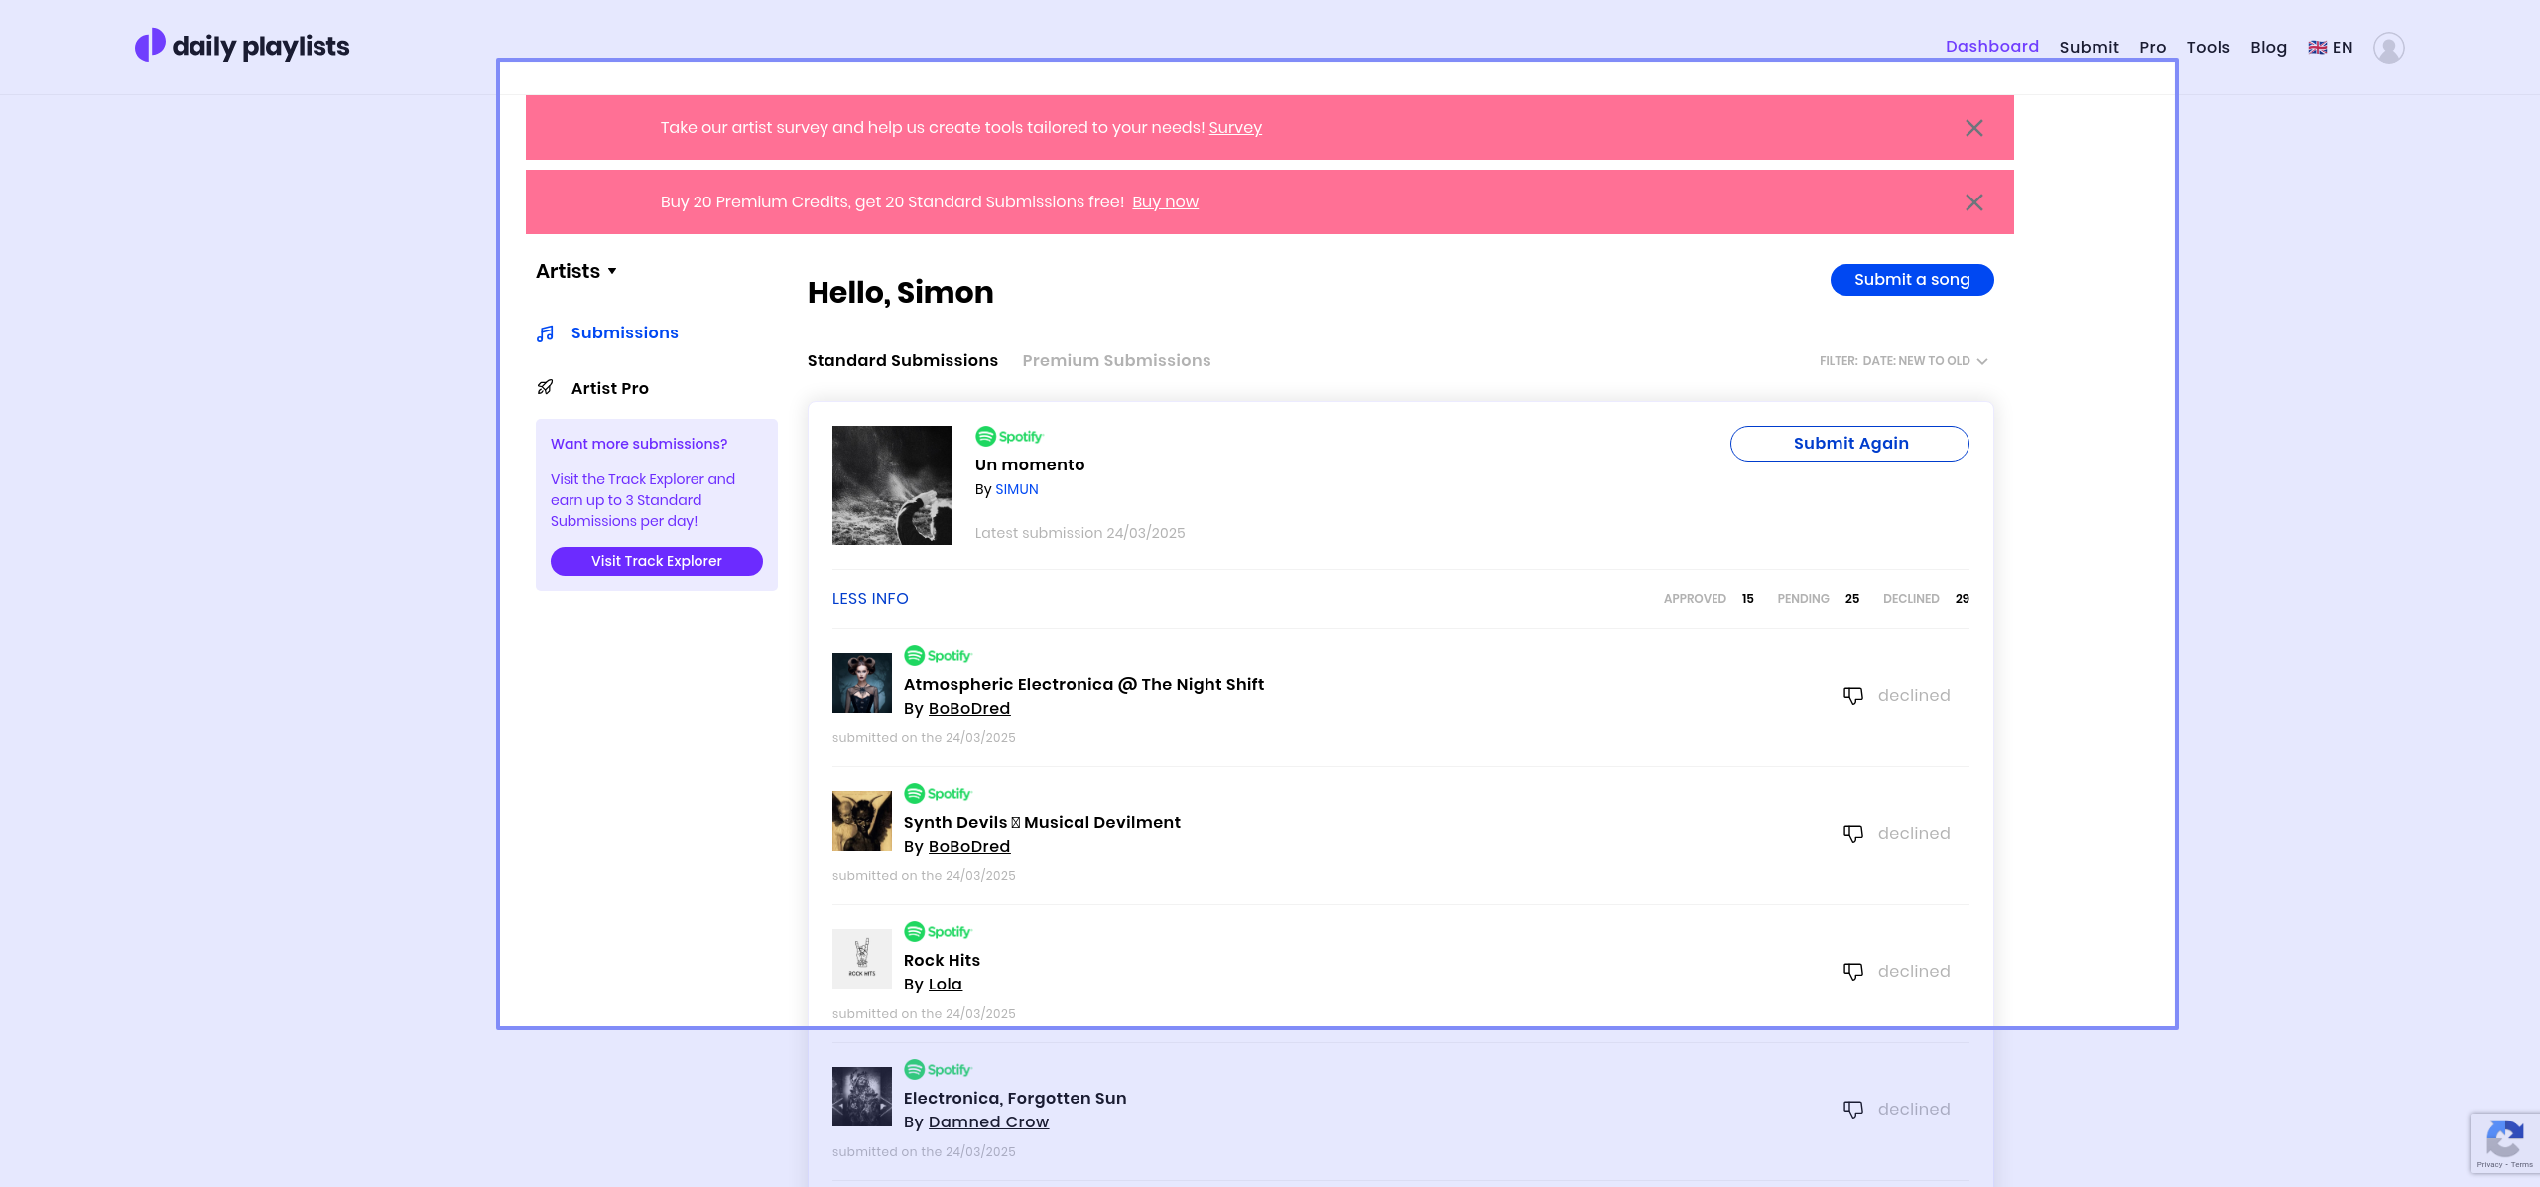
Task: Open the user profile avatar icon
Action: pos(2388,47)
